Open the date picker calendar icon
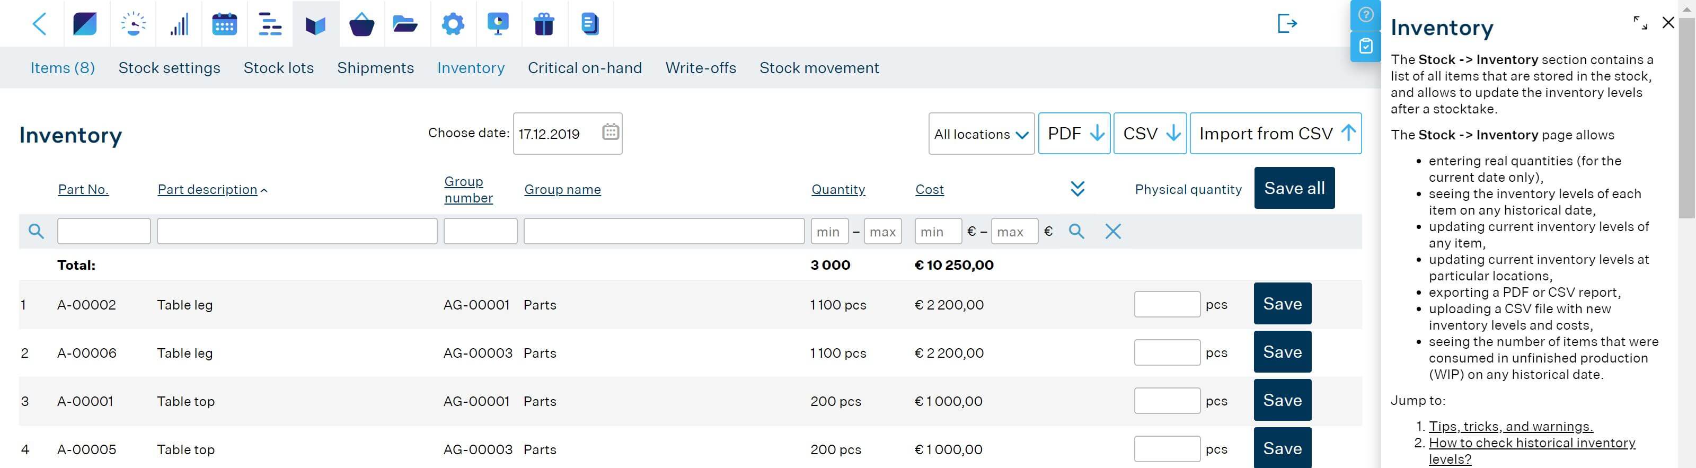The height and width of the screenshot is (468, 1696). coord(611,133)
